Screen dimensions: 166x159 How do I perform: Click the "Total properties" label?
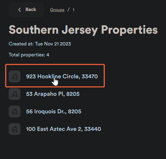click(27, 55)
